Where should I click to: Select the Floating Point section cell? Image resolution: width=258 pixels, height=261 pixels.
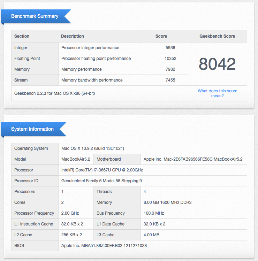pos(35,59)
